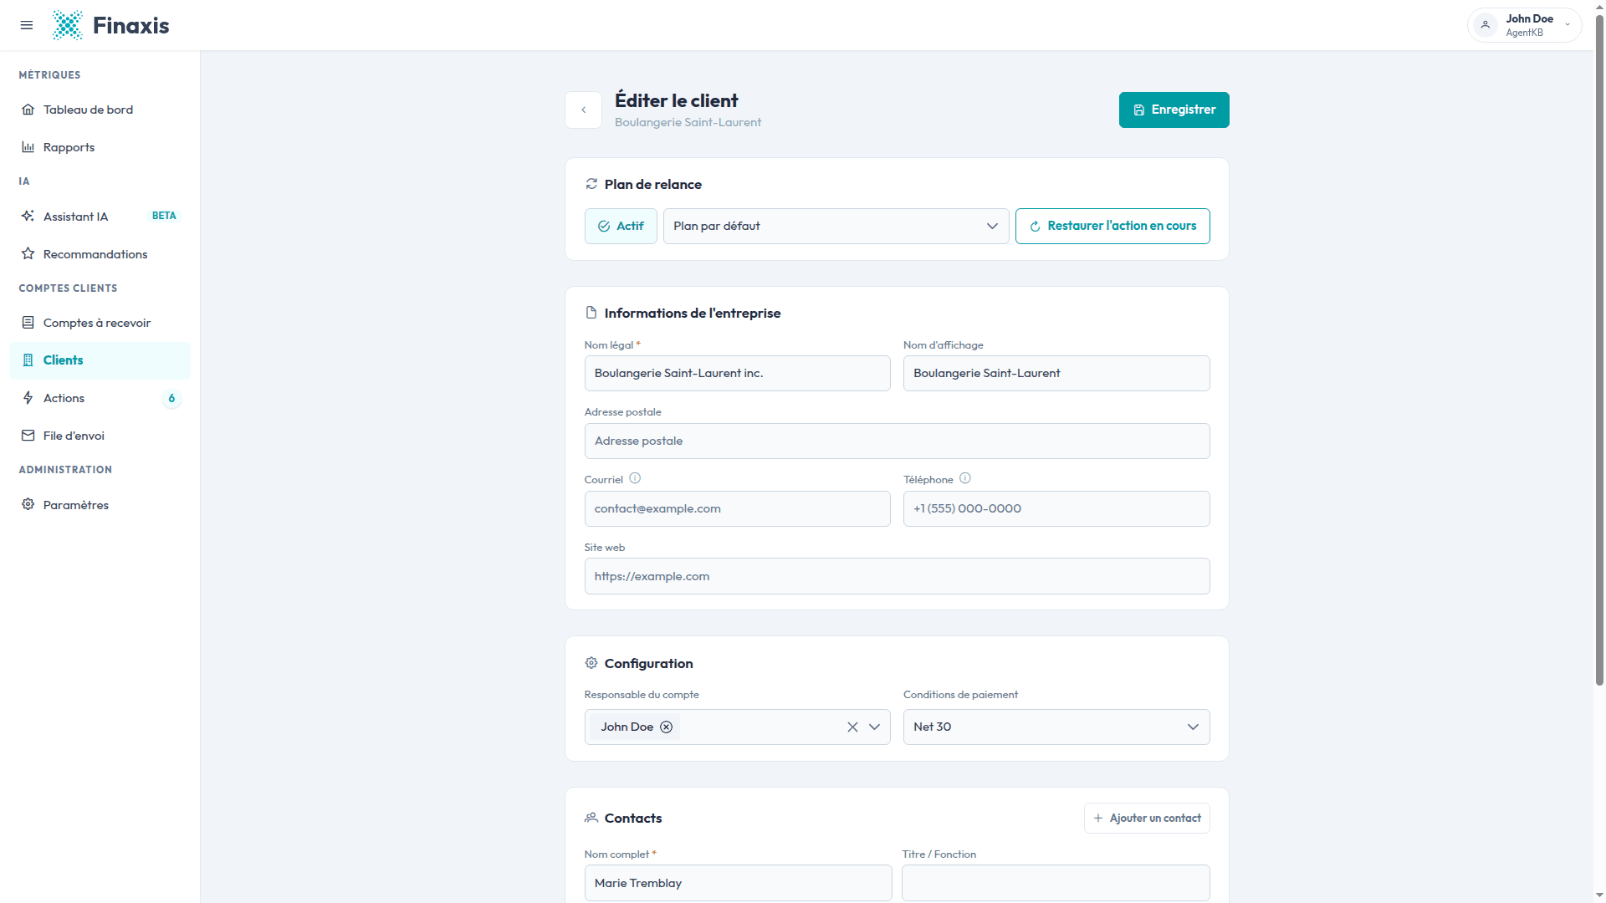Click the Titre / Fonction input field
The width and height of the screenshot is (1606, 903).
click(x=1056, y=883)
